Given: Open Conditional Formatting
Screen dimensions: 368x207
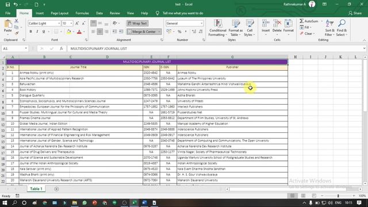Looking at the screenshot, I should click(x=218, y=28).
